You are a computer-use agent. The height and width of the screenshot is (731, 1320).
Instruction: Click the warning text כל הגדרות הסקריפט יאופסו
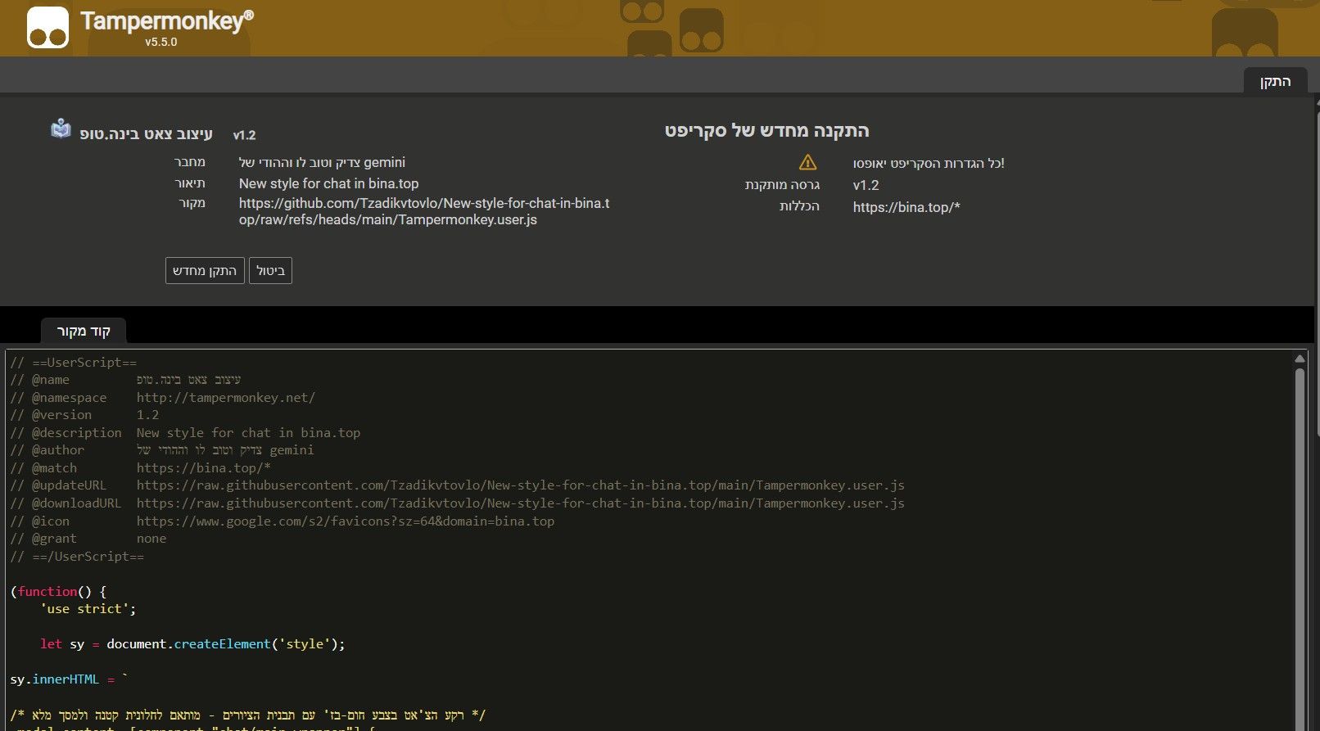point(929,163)
